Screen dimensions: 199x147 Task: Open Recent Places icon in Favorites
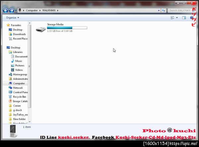[10, 39]
